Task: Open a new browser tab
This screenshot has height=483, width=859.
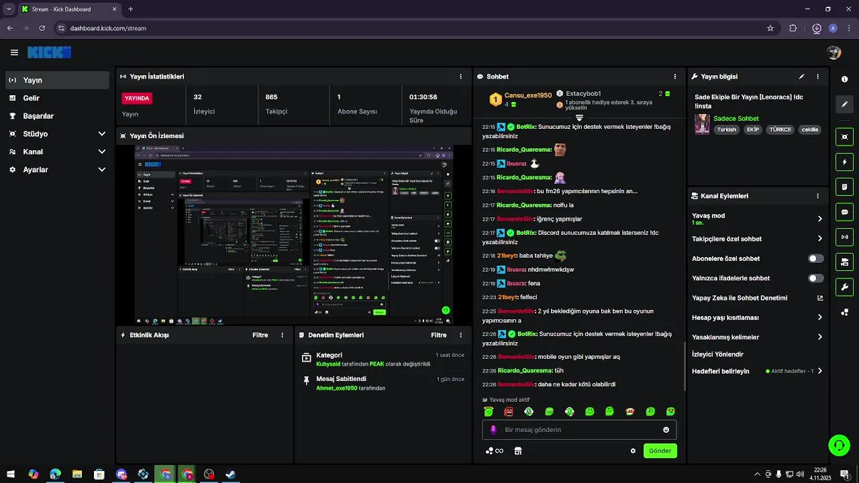Action: tap(130, 9)
